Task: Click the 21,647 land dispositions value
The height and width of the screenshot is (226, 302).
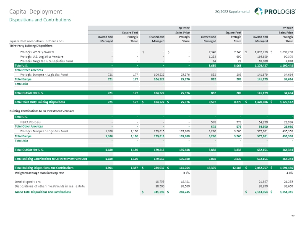Action: (x=263, y=182)
